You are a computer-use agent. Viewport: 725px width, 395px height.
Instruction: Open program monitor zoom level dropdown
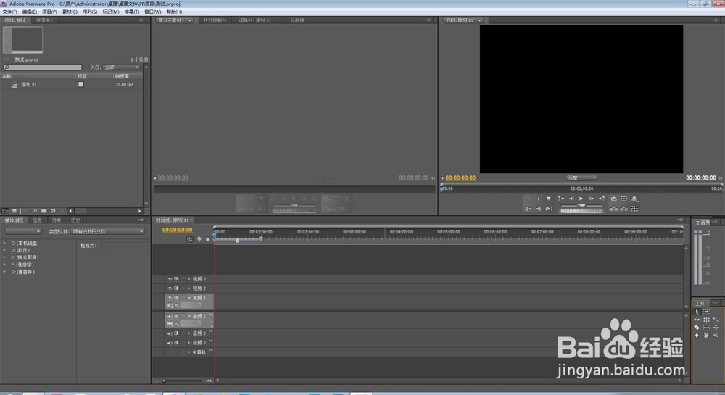pos(581,178)
